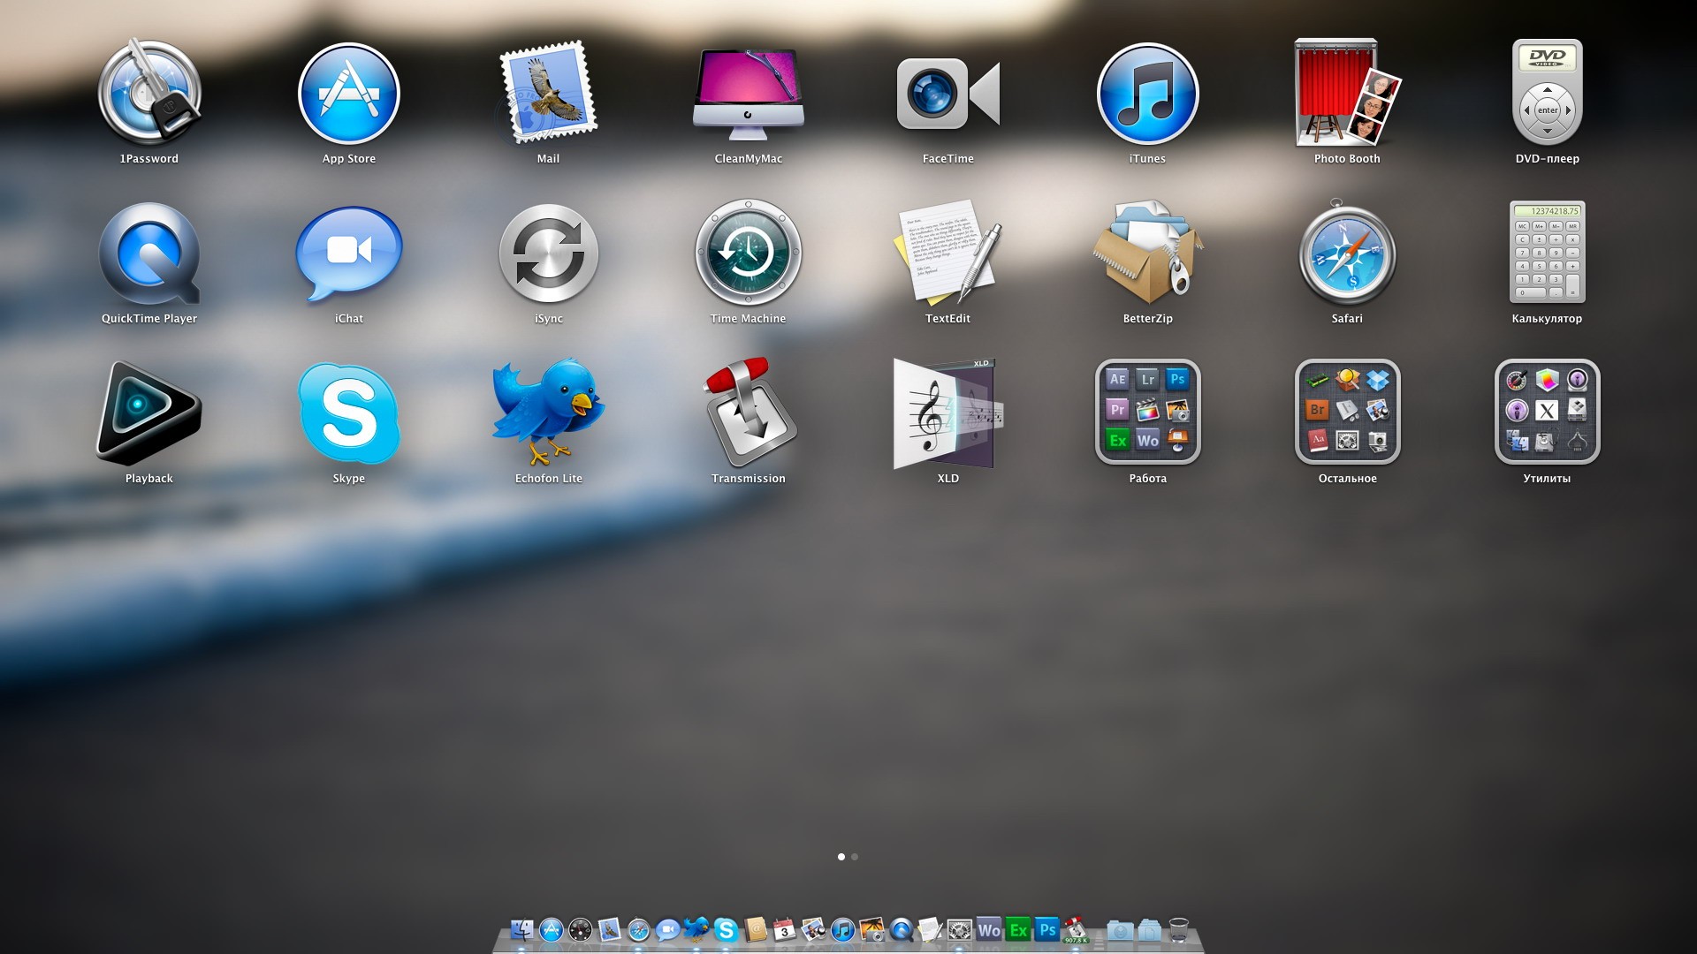Open iChat from the Dock
The image size is (1697, 954).
coord(667,929)
